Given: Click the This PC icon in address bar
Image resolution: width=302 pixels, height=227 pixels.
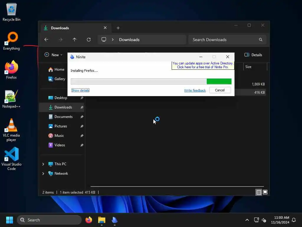Looking at the screenshot, I should point(104,40).
